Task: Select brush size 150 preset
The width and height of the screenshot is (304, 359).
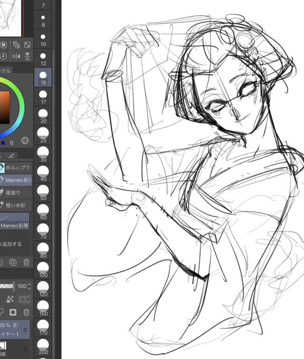Action: [43, 308]
